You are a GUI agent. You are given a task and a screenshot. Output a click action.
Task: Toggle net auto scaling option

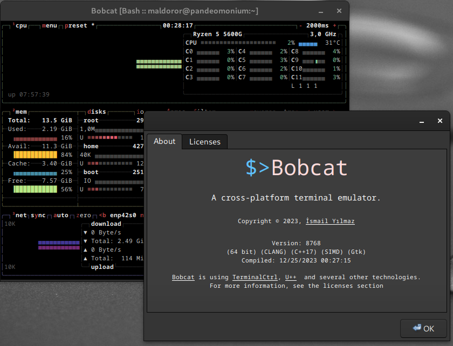point(60,215)
